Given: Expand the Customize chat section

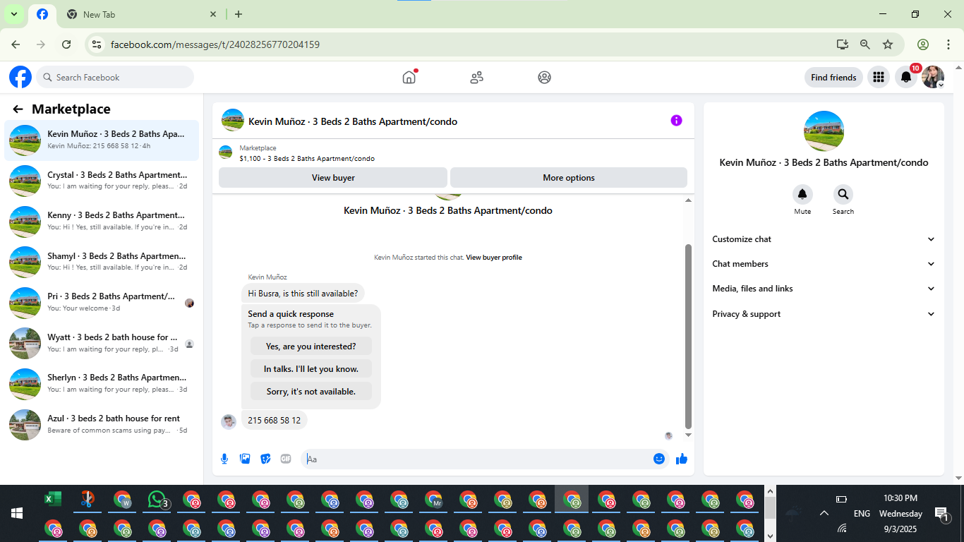Looking at the screenshot, I should pos(824,239).
